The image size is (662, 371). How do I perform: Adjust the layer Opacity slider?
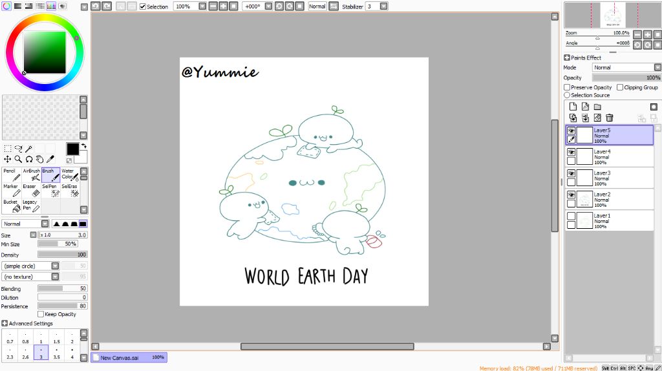[x=626, y=78]
